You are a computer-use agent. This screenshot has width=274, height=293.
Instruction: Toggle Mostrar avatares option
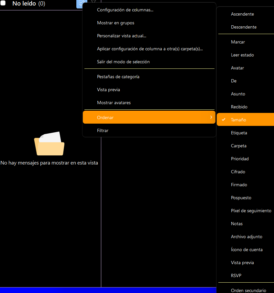pyautogui.click(x=114, y=103)
